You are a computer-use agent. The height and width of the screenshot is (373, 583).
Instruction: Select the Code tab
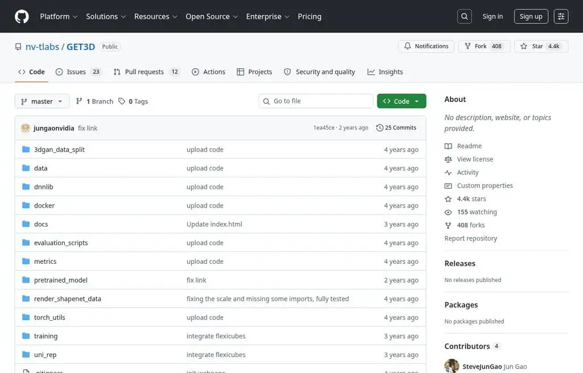(32, 72)
